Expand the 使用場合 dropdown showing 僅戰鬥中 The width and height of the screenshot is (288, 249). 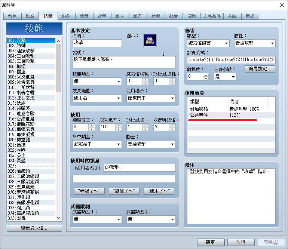coord(151,98)
